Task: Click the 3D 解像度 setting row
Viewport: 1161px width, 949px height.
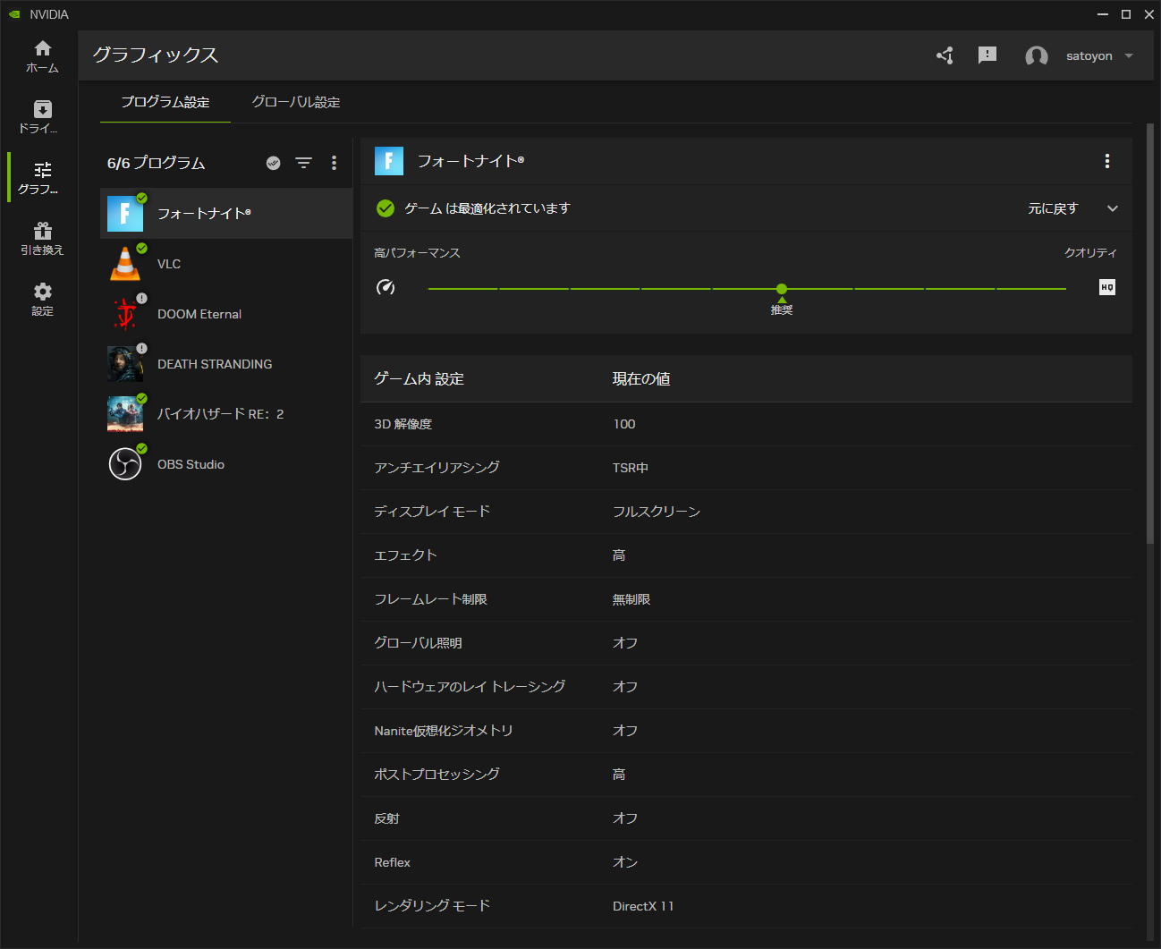Action: point(746,424)
